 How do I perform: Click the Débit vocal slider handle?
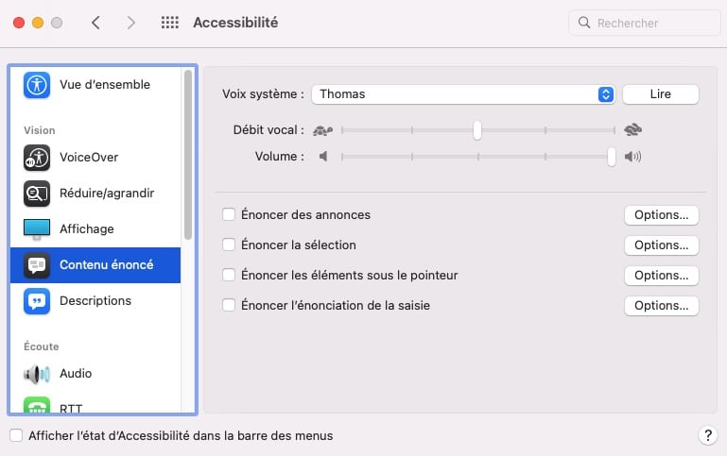coord(477,130)
